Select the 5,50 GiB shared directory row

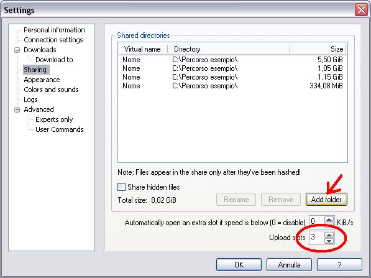click(232, 60)
